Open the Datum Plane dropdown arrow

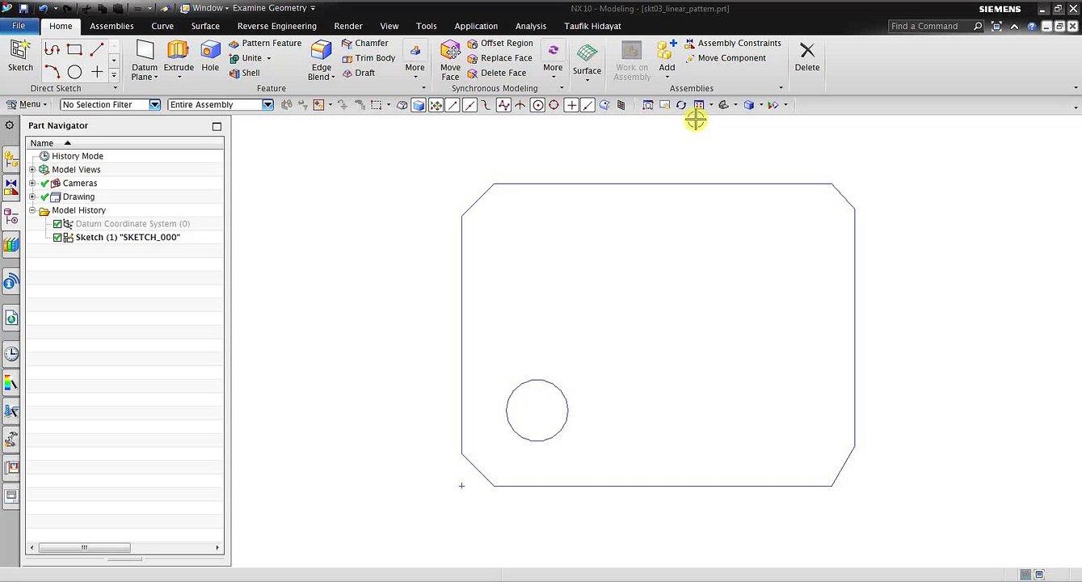coord(157,78)
